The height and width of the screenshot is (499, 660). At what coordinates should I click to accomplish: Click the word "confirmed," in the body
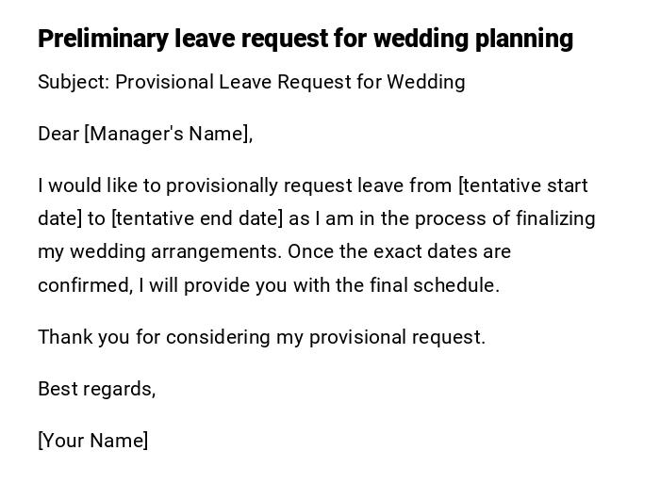(86, 285)
